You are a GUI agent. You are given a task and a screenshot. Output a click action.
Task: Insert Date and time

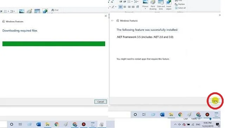(x=161, y=5)
